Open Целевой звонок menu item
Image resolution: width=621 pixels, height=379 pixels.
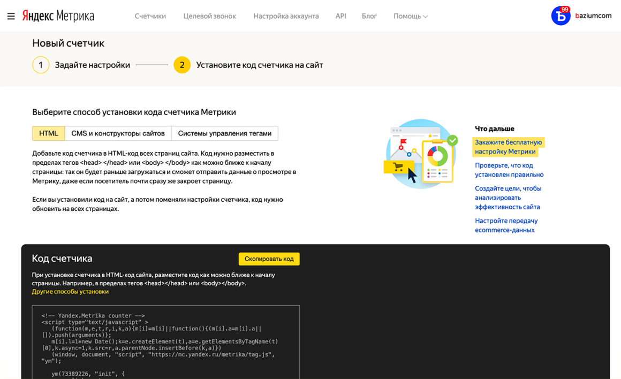[209, 16]
